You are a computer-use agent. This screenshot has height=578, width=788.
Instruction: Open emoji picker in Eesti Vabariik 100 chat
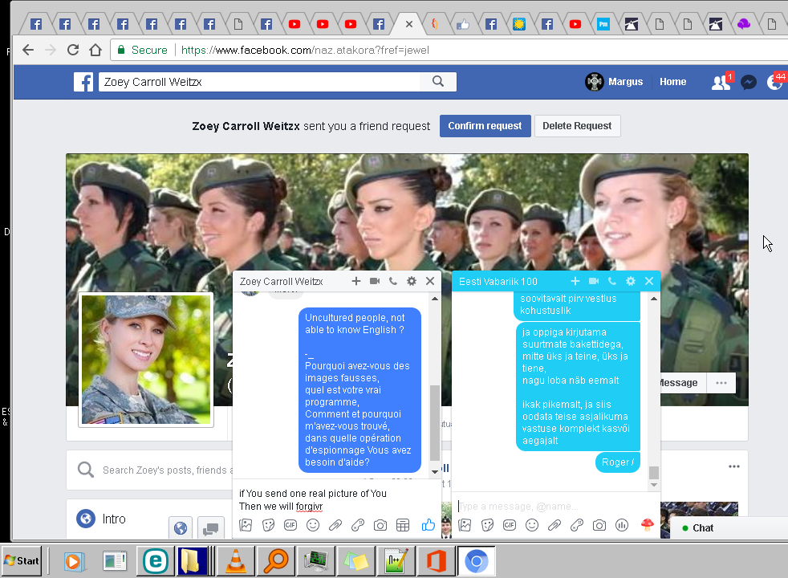(531, 525)
